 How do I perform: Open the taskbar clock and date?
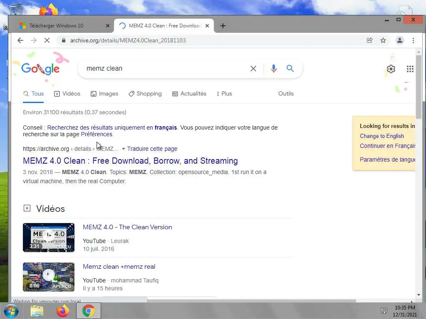pos(405,311)
